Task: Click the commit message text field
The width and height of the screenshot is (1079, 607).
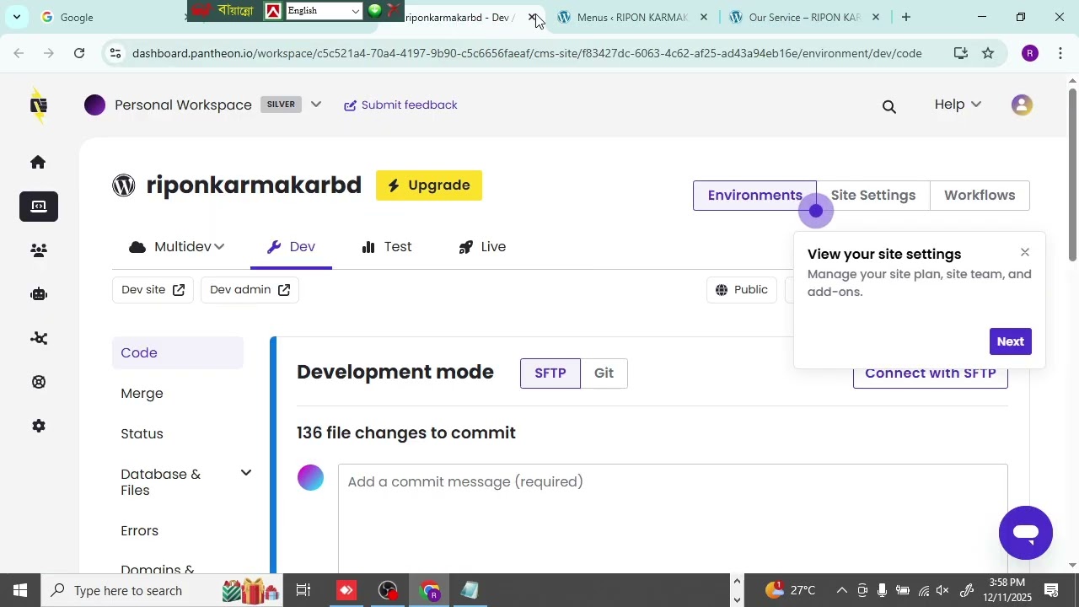Action: (x=673, y=518)
